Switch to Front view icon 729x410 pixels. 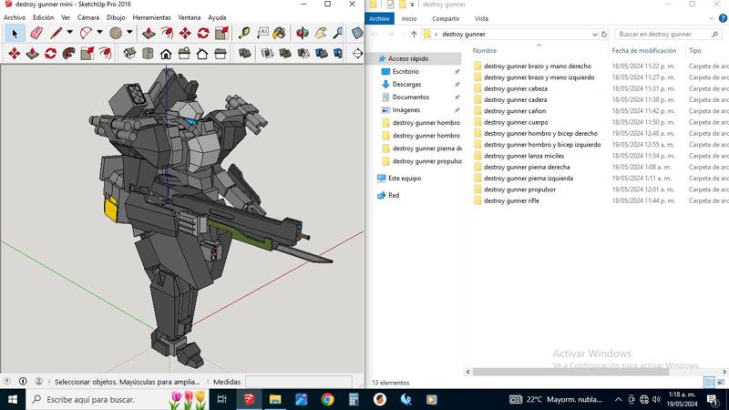[x=166, y=54]
